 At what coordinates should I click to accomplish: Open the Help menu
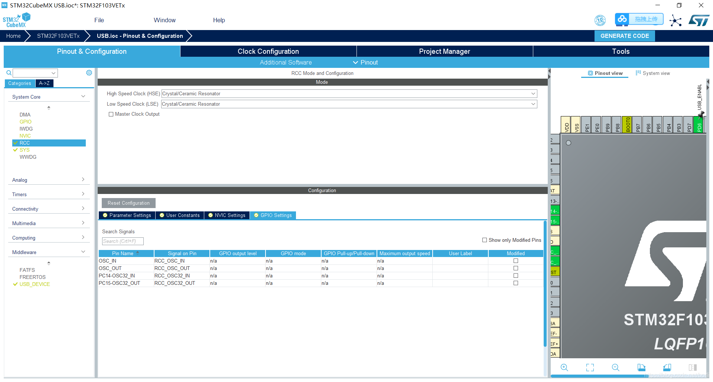click(219, 20)
